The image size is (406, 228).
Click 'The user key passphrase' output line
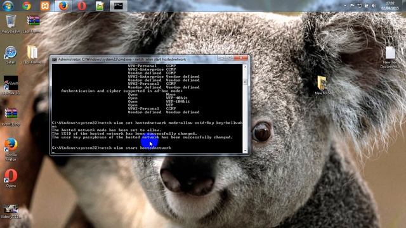(142, 137)
